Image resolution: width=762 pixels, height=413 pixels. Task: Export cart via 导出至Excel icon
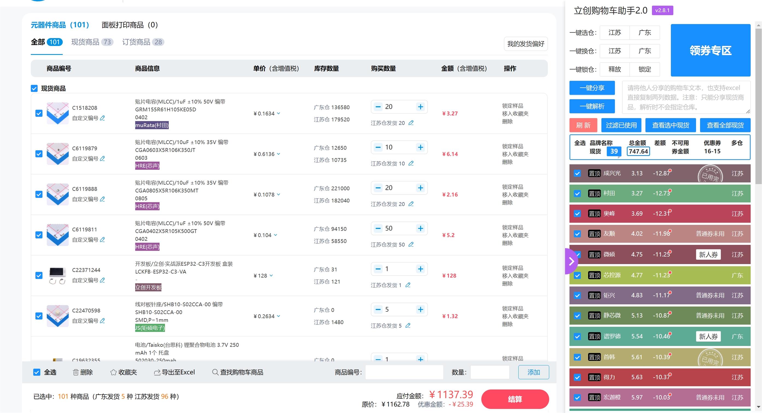pyautogui.click(x=157, y=372)
